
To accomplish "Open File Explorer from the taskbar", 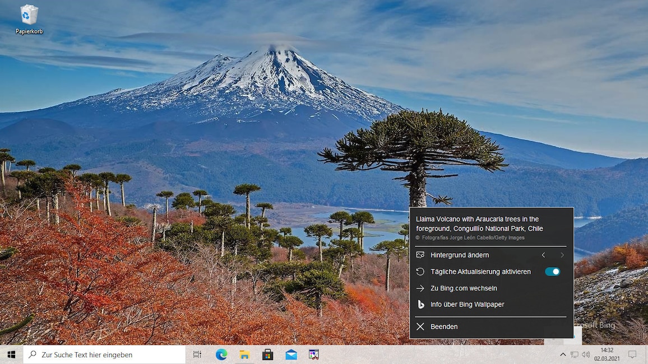I will 244,354.
